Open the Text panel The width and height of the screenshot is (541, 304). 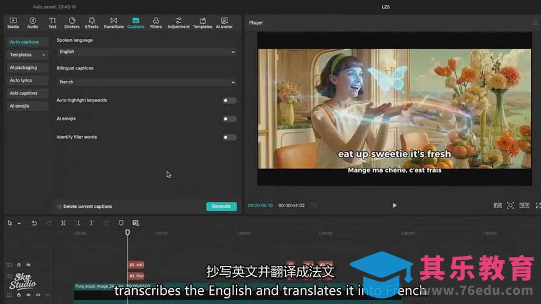[52, 22]
